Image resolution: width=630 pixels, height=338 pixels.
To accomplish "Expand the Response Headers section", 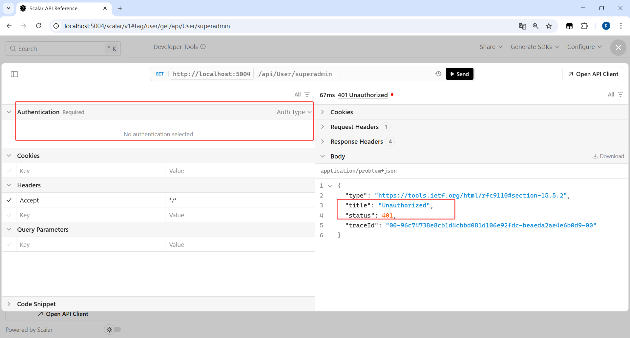I will [323, 141].
